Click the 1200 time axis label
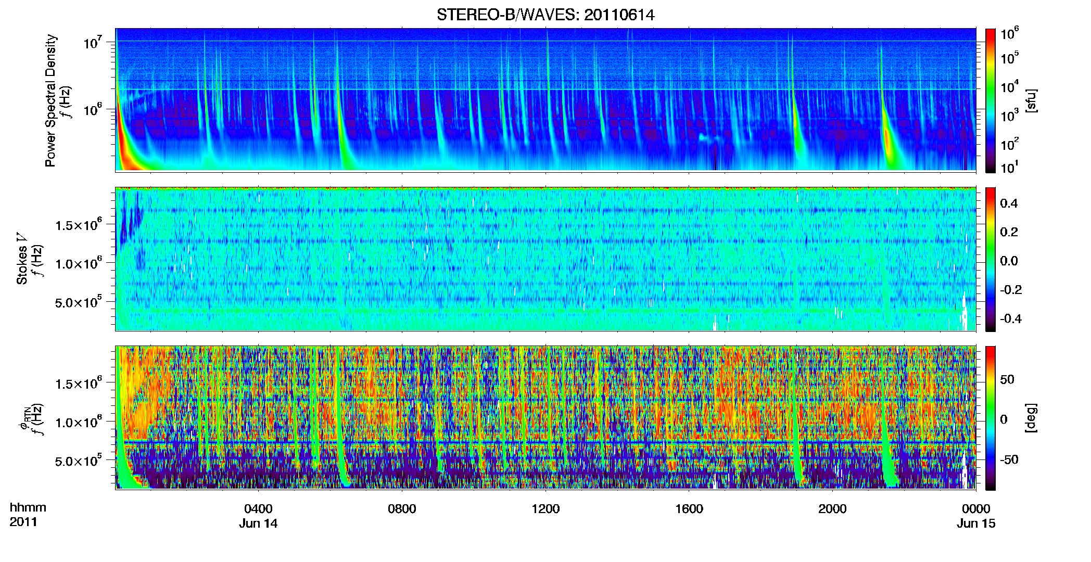 (545, 509)
